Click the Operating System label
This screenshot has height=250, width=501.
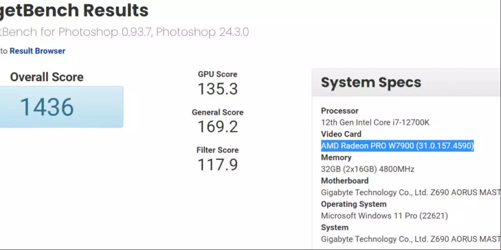click(354, 204)
